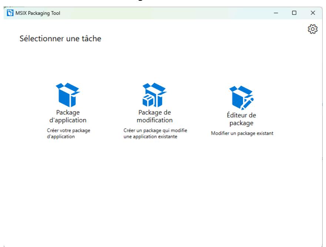Click the "MSIX Packaging Tool" window title

(x=38, y=13)
